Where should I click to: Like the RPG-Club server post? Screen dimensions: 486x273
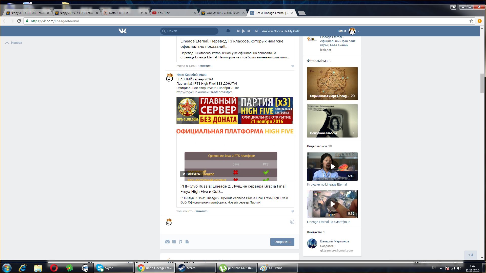click(x=293, y=212)
